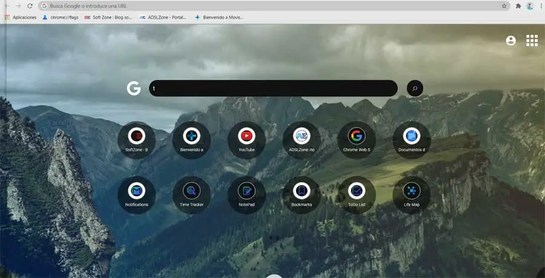Open the ToDo List tile

tap(357, 195)
